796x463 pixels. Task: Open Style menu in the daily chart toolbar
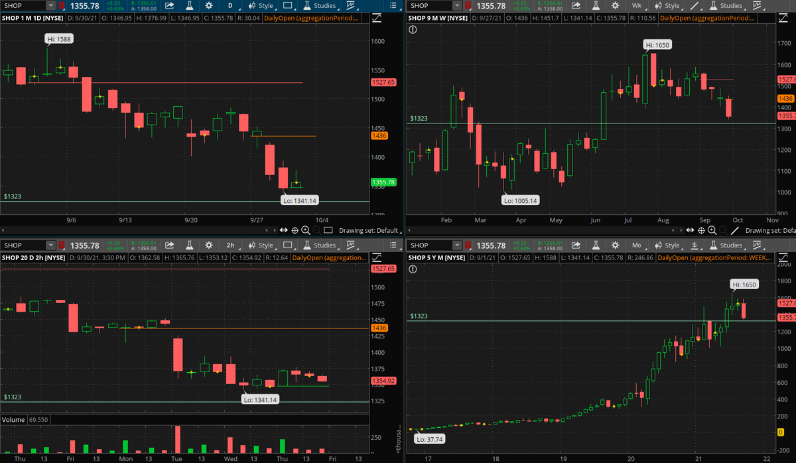coord(260,5)
